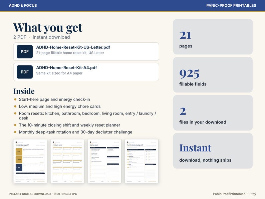Click 'Low, medium and high energy chore cards'
265x199 pixels.
point(60,107)
